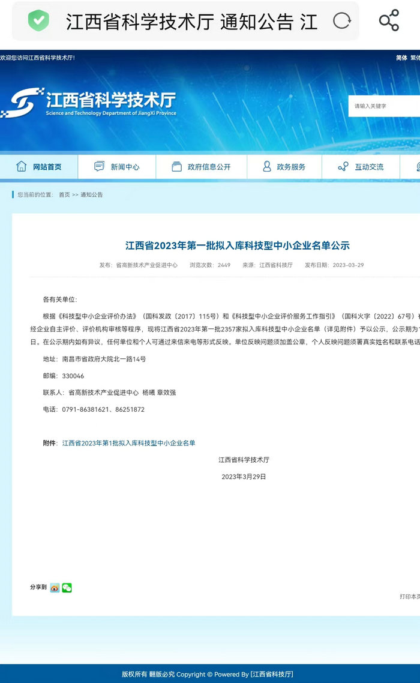The image size is (420, 683).
Task: Click the address line 南昌市省政府大院北一路14号
Action: (95, 359)
